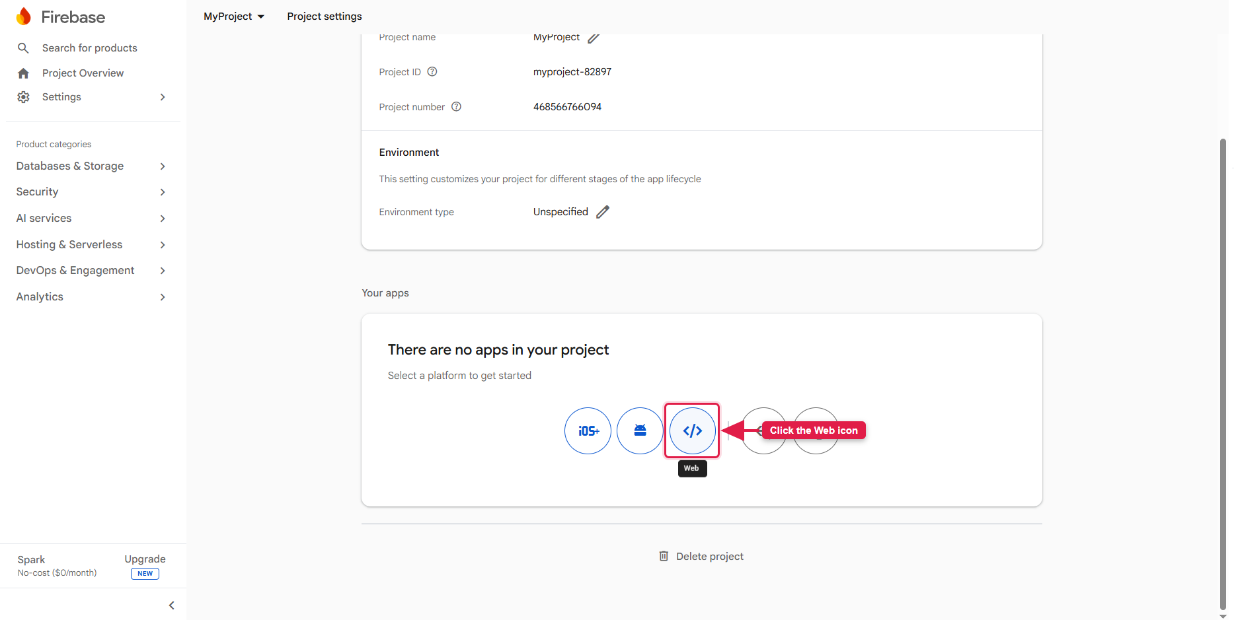The height and width of the screenshot is (620, 1234).
Task: Click Delete project link
Action: (x=710, y=557)
